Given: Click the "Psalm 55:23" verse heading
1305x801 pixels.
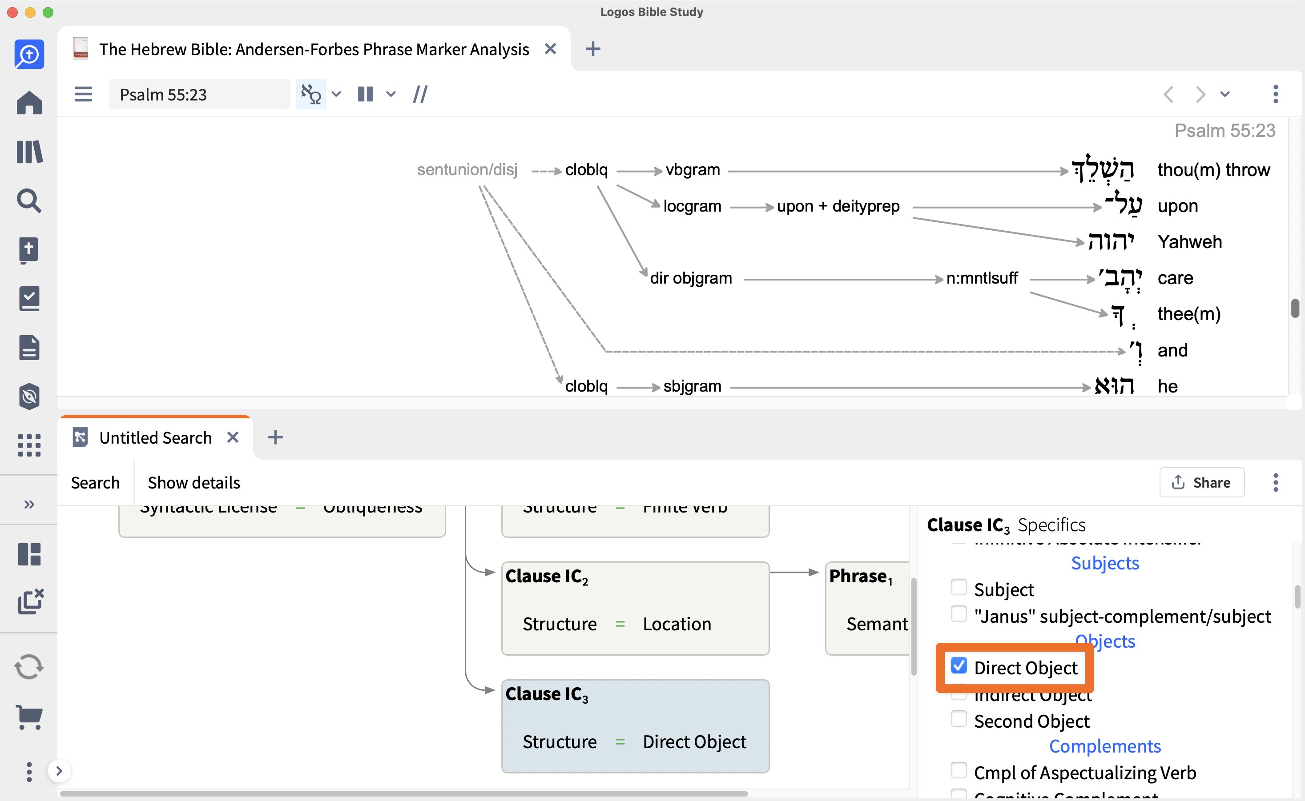Looking at the screenshot, I should point(1224,130).
